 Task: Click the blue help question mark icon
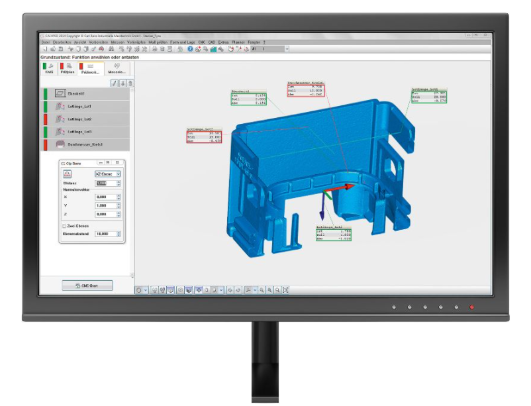(x=190, y=49)
